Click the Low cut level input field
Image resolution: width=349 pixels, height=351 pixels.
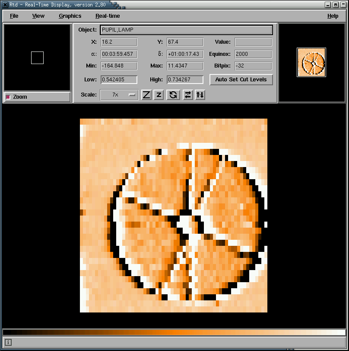tap(119, 80)
